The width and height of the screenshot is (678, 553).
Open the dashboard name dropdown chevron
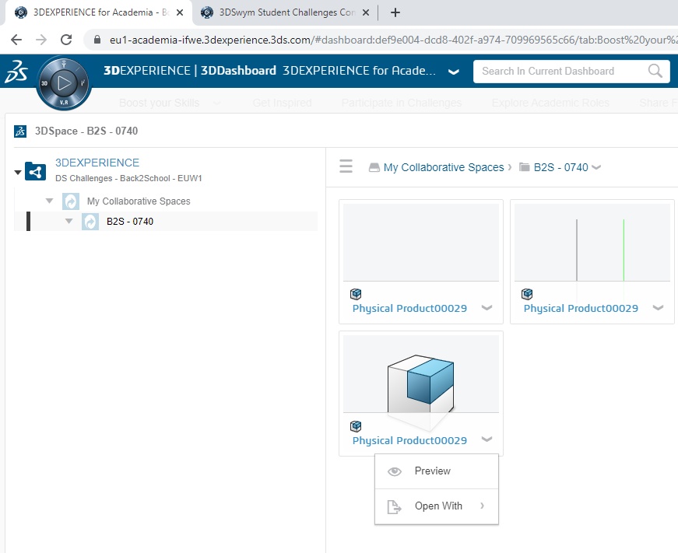(454, 72)
